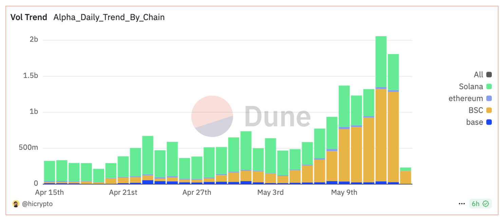Click the Dune watermark text

(x=277, y=116)
